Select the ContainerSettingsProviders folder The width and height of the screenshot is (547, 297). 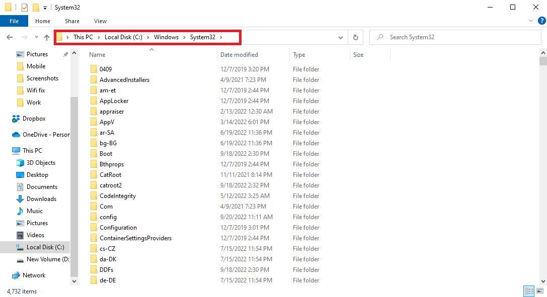[x=135, y=238]
